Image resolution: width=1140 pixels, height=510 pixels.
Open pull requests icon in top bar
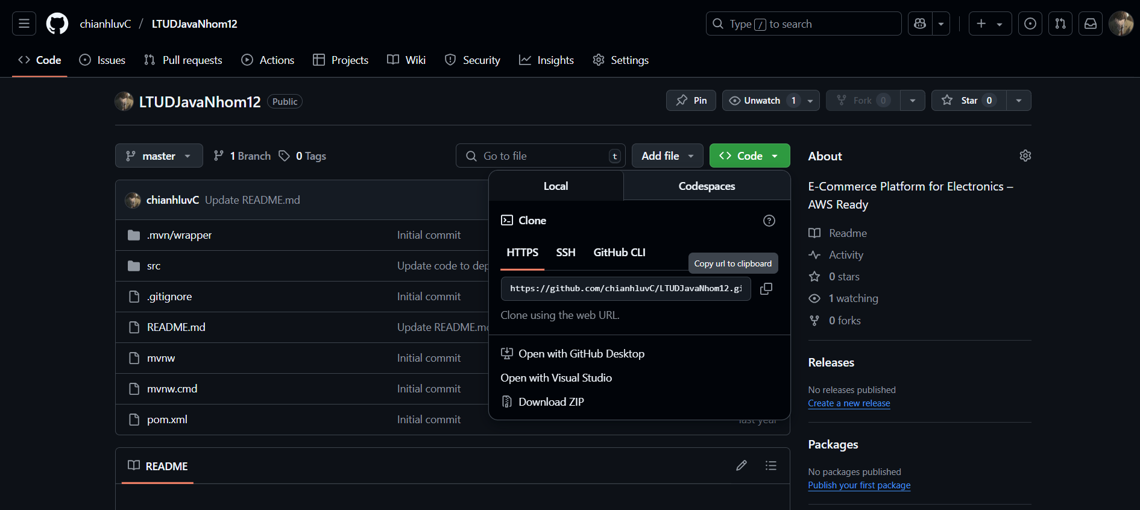(x=1060, y=24)
